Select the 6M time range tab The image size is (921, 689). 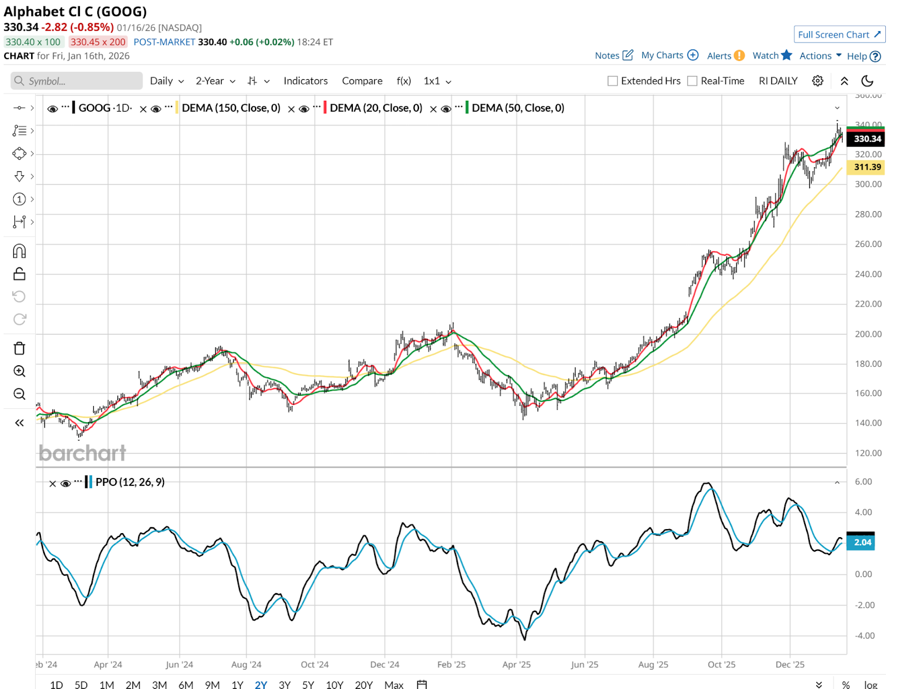tap(185, 684)
